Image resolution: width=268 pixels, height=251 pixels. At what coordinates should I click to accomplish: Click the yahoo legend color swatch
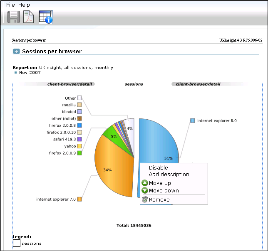tap(79, 146)
